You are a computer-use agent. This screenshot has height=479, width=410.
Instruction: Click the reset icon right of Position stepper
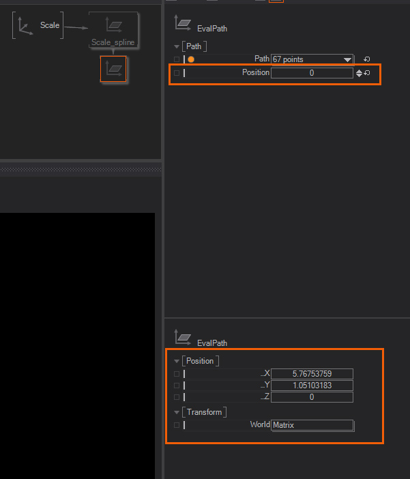pyautogui.click(x=367, y=73)
